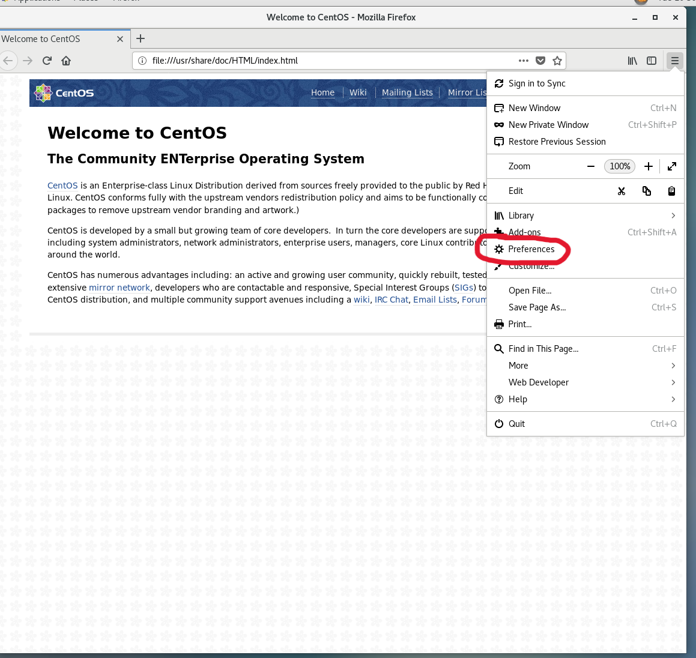Choose Find in This Page…
This screenshot has height=658, width=696.
coord(585,349)
